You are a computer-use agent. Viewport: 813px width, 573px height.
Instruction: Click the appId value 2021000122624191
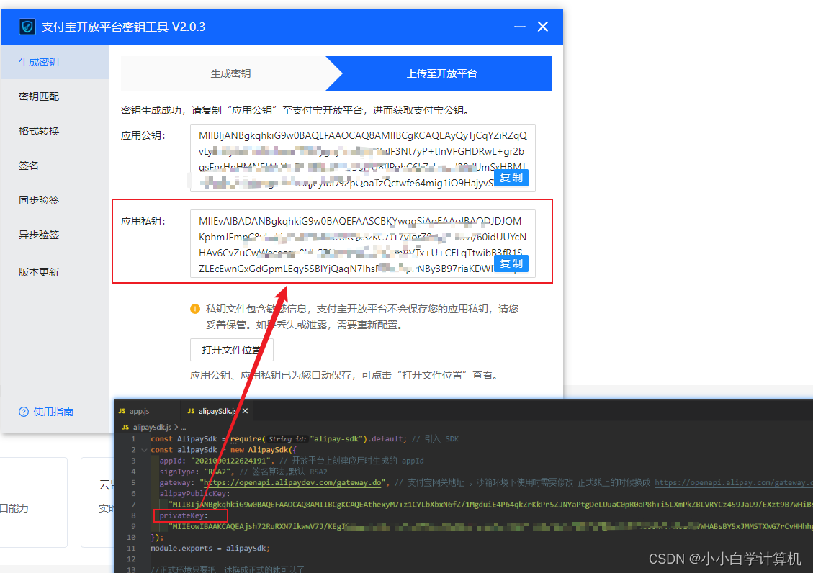click(x=230, y=461)
